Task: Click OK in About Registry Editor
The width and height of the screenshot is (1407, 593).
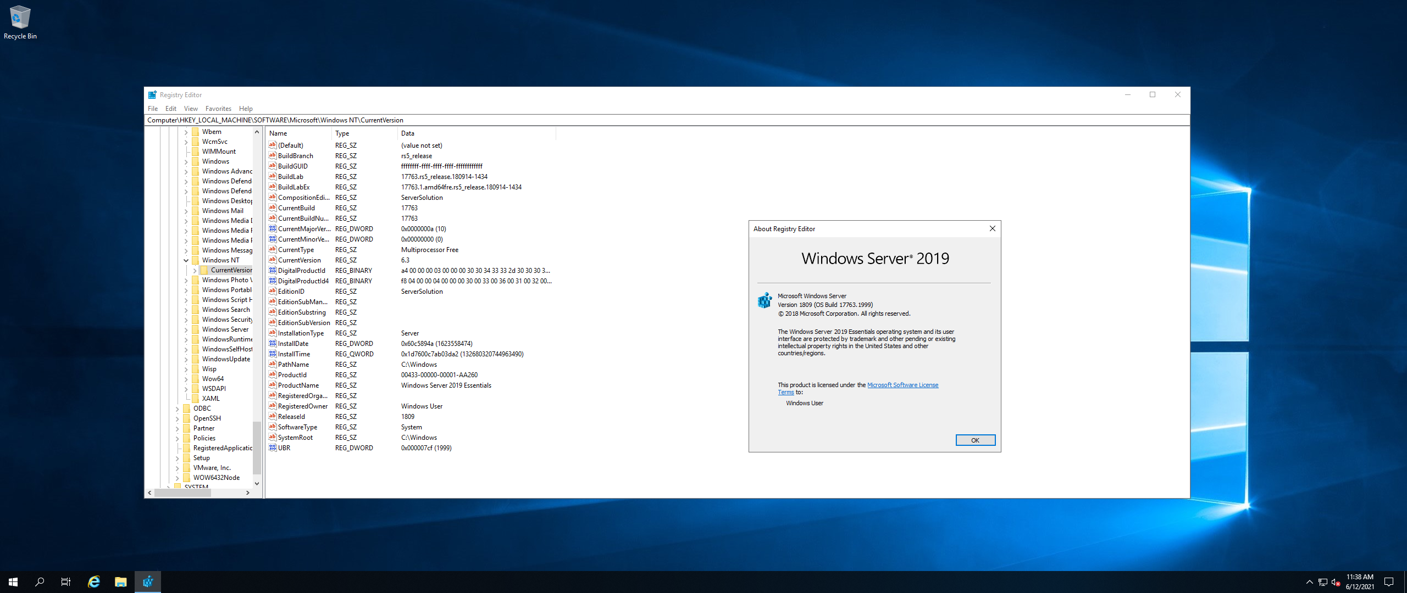Action: point(975,440)
